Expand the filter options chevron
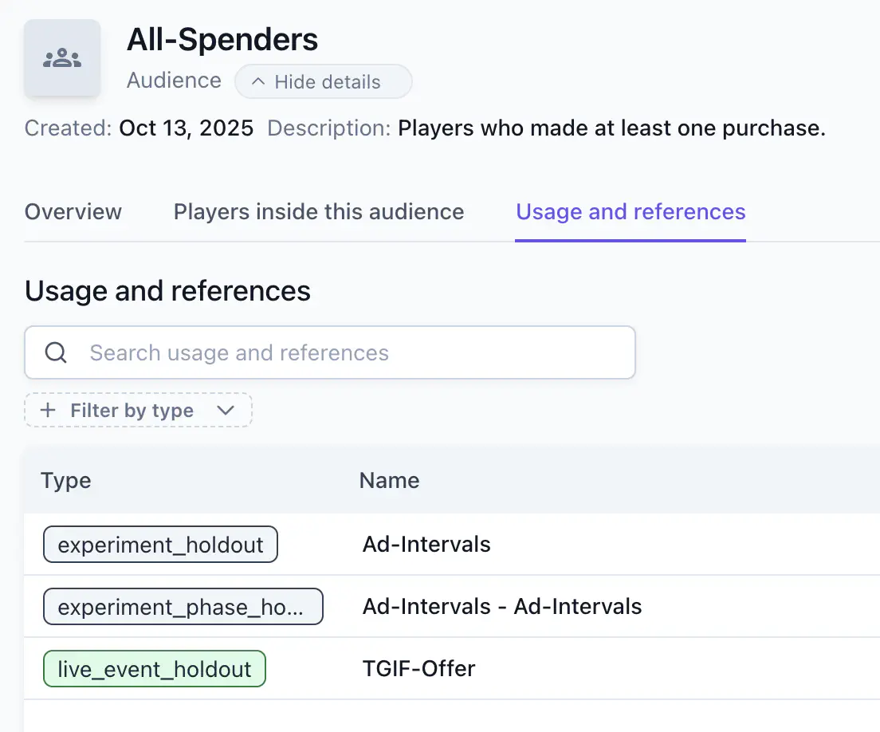 226,410
